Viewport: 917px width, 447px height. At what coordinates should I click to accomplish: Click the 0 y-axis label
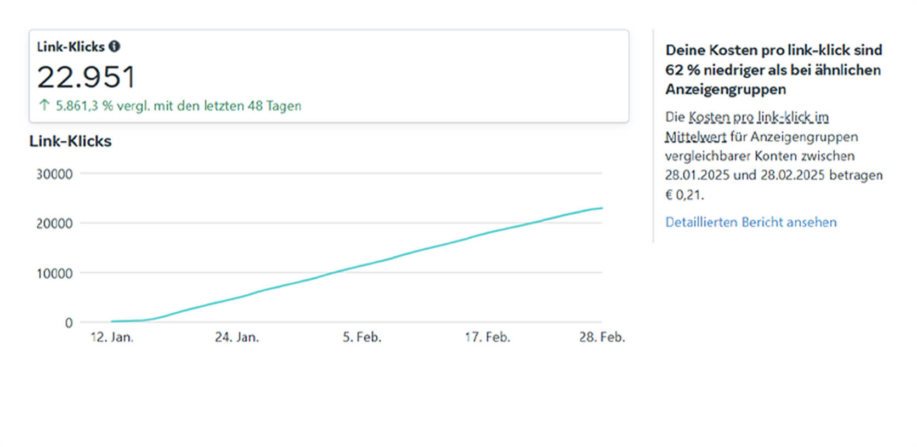click(x=69, y=323)
